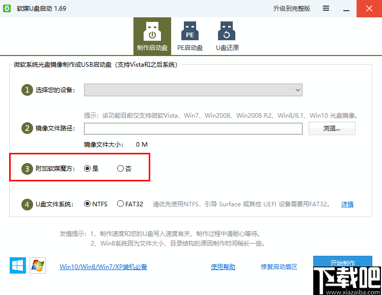The height and width of the screenshot is (295, 382).
Task: Click 升级到完整版 upgrade link
Action: (292, 9)
